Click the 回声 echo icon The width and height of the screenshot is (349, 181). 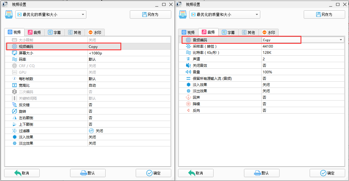click(x=188, y=97)
